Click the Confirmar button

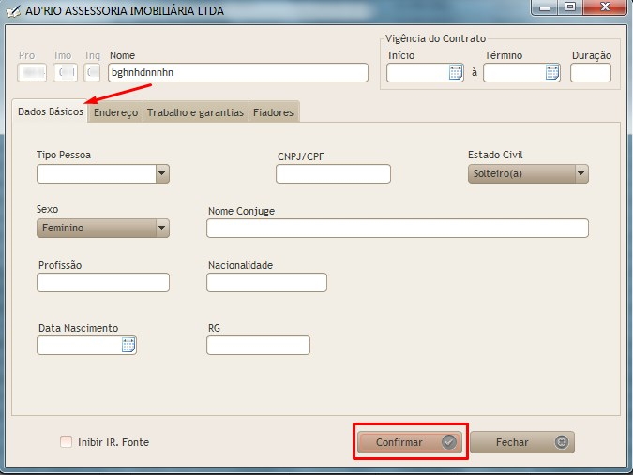click(x=410, y=442)
